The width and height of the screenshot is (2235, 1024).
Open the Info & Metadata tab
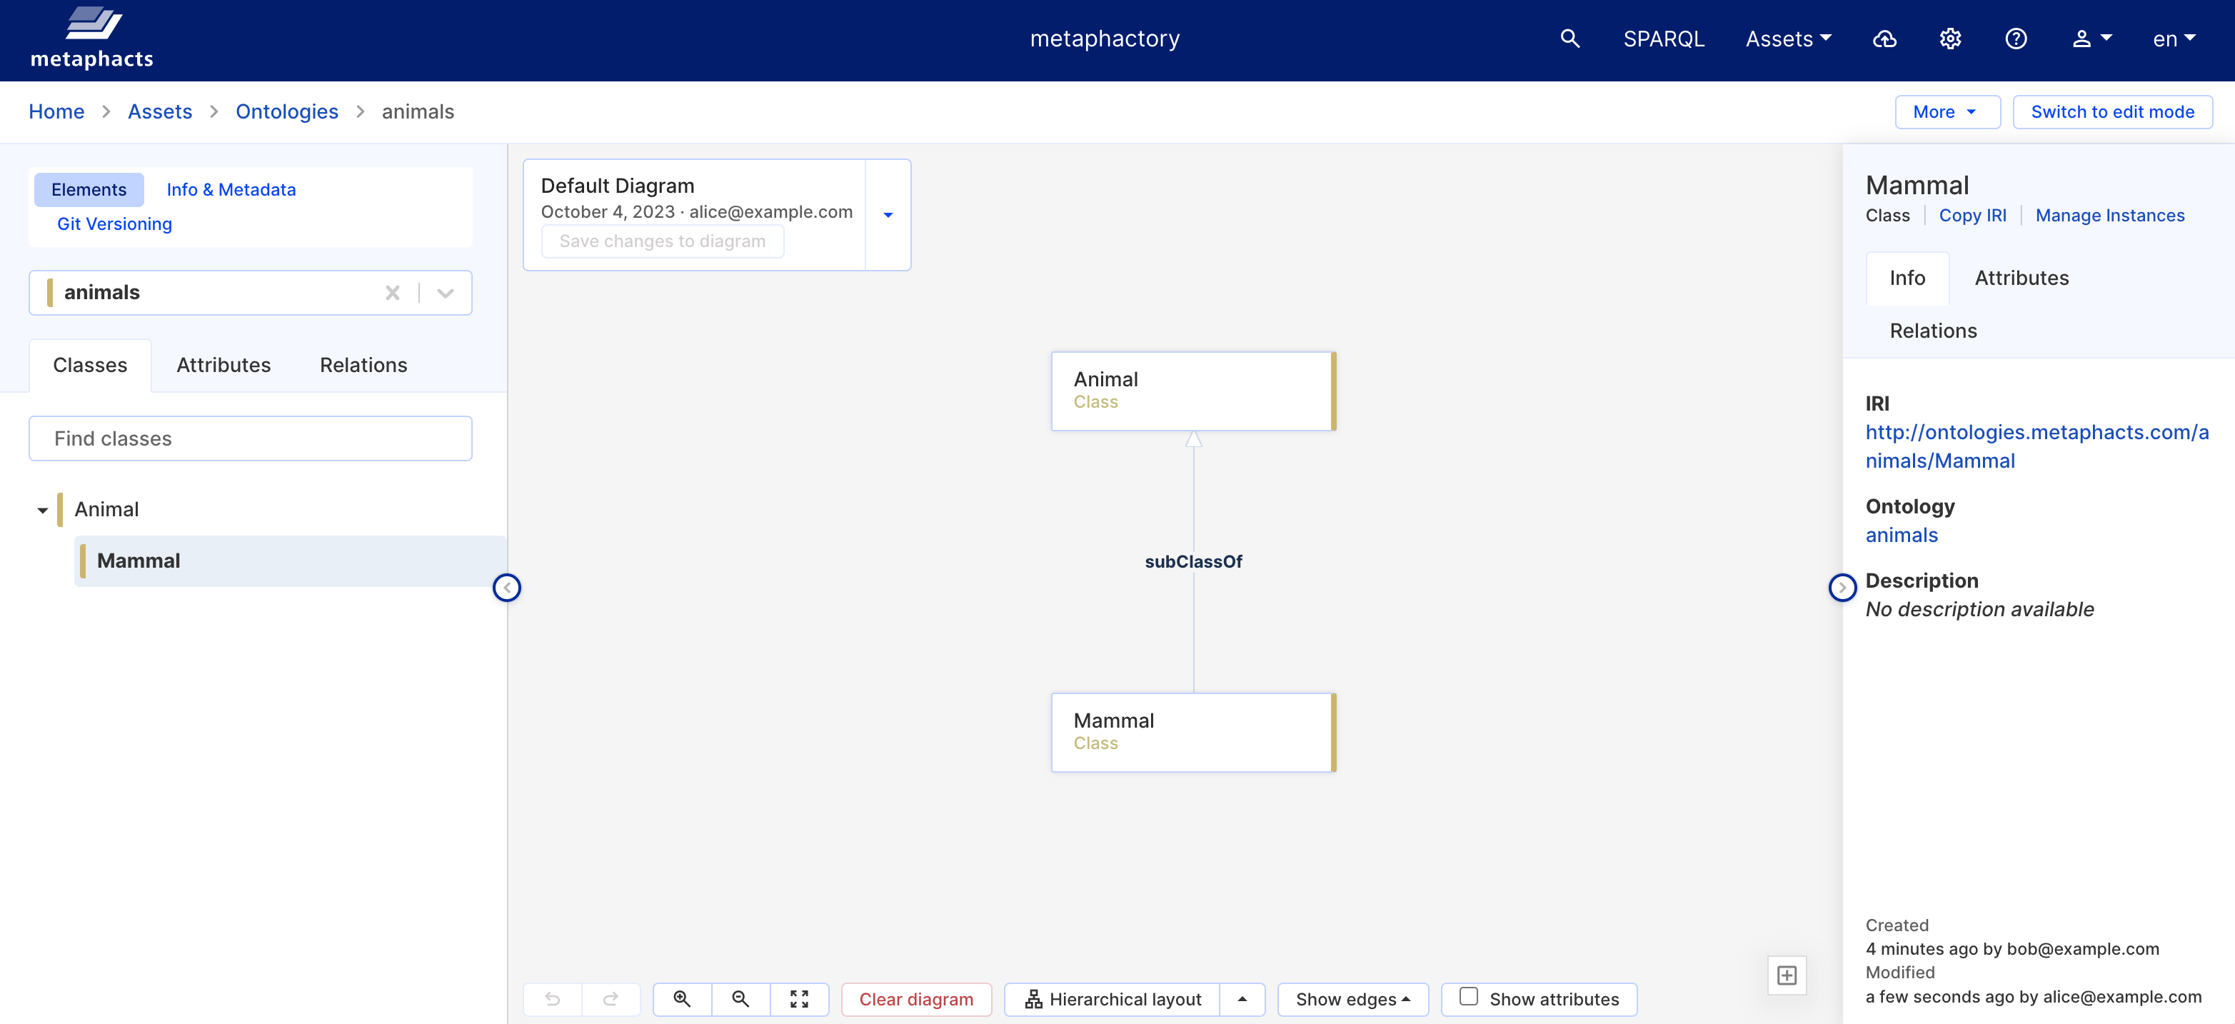point(231,189)
